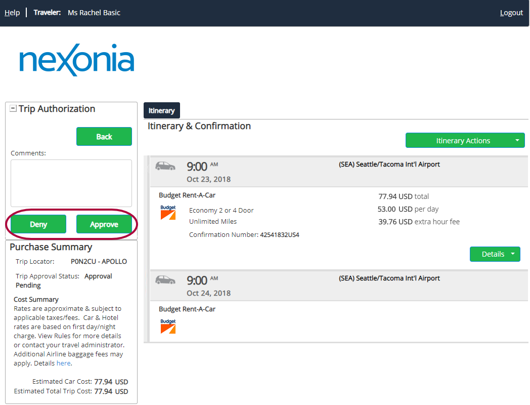Screen dimensions: 530x405
Task: Follow the baggage fee "here" link
Action: coord(63,363)
